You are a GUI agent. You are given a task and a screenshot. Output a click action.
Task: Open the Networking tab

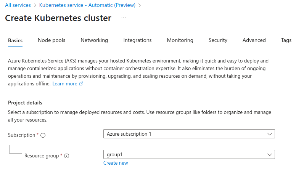point(94,40)
